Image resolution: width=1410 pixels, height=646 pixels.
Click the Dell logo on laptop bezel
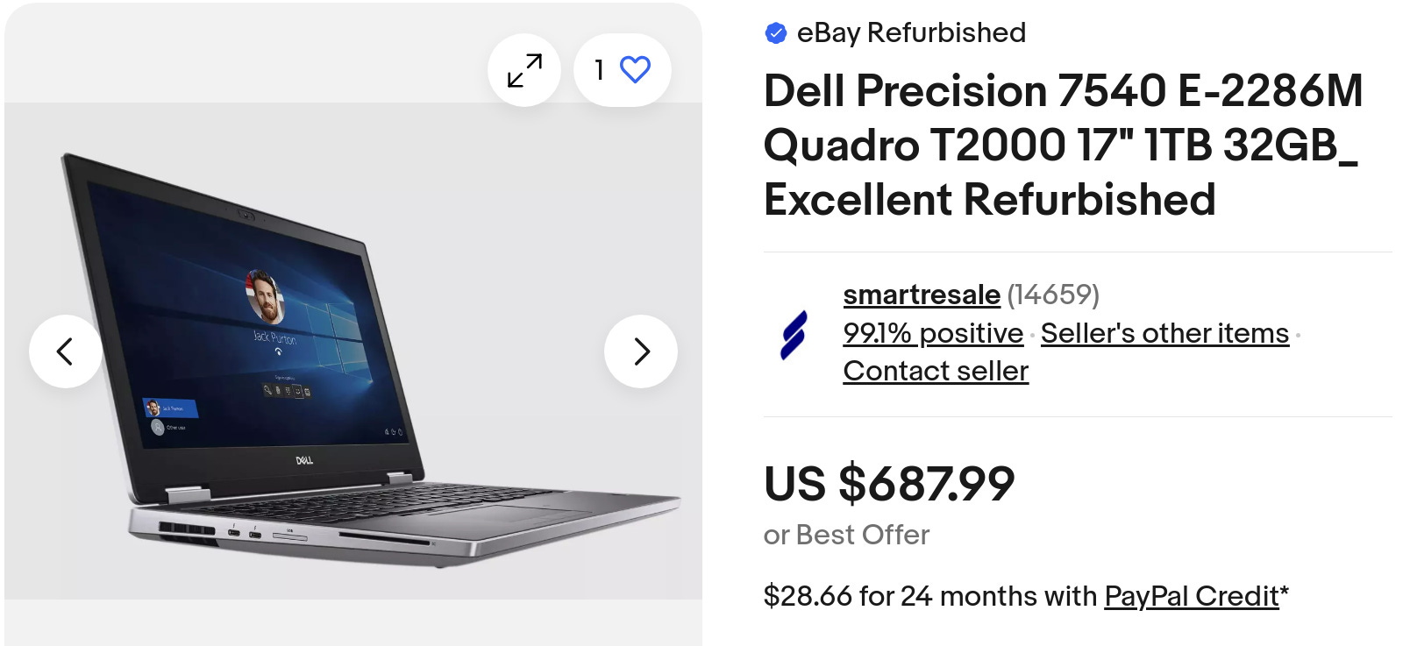coord(304,460)
